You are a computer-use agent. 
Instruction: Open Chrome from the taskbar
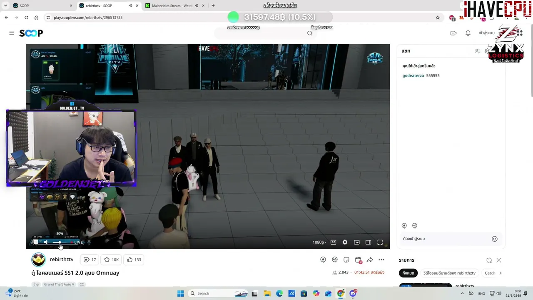[341, 293]
